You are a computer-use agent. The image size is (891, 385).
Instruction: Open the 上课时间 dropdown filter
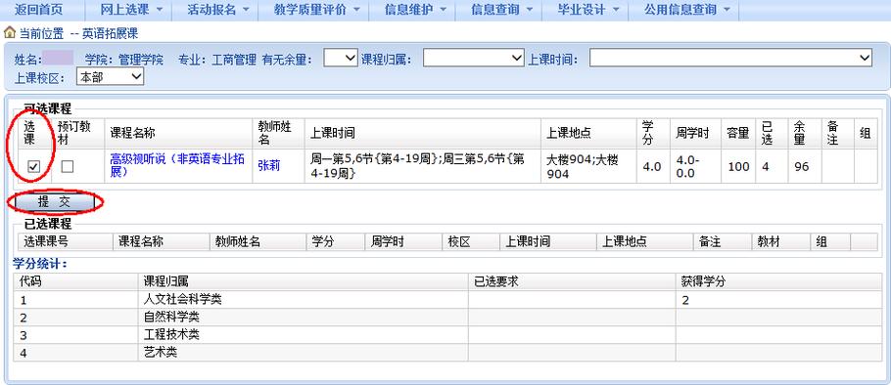pyautogui.click(x=730, y=58)
